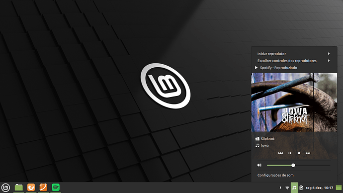Open the power manager tray icon
This screenshot has height=193, width=343.
[301, 188]
